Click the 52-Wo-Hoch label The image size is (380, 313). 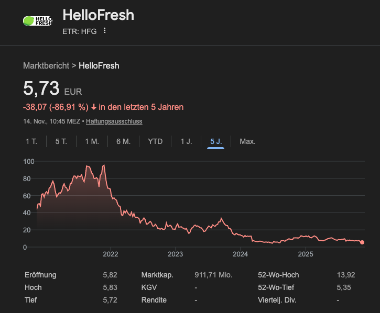pos(278,275)
